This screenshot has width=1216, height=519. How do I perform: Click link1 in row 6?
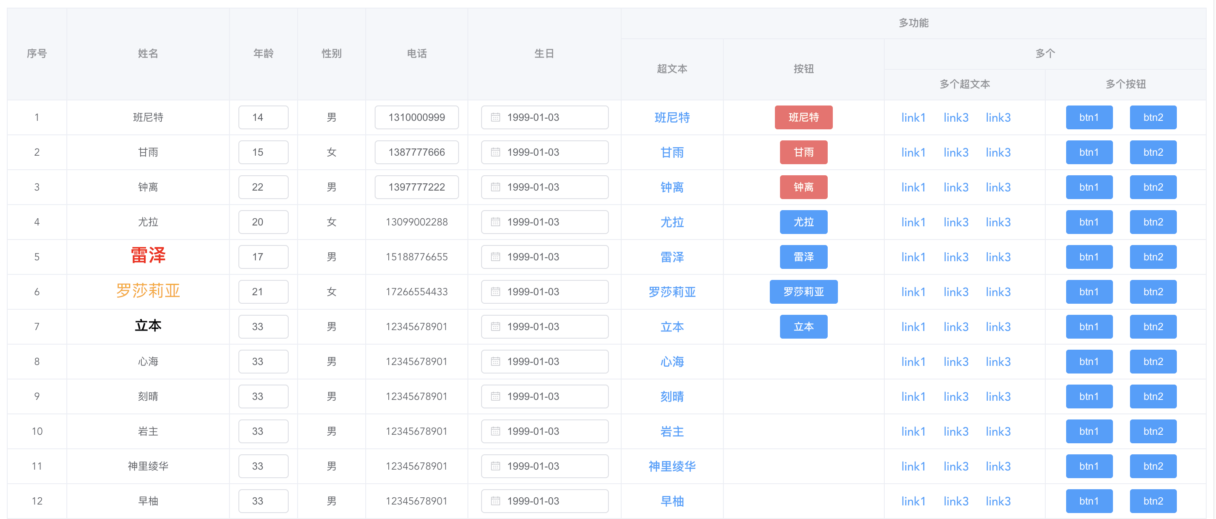(x=913, y=292)
